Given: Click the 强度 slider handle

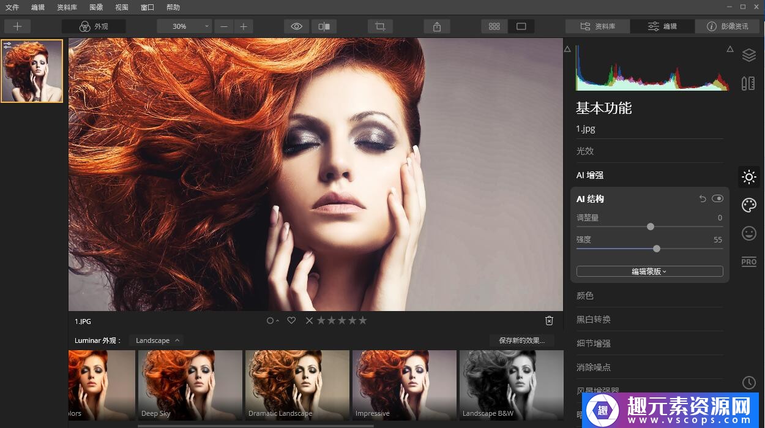Looking at the screenshot, I should tap(657, 249).
